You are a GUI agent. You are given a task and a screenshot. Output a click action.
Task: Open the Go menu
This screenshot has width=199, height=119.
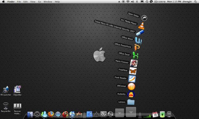[39, 2]
